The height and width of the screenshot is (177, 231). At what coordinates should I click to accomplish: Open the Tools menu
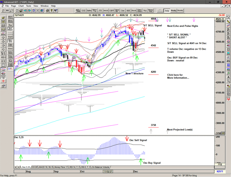(29, 6)
